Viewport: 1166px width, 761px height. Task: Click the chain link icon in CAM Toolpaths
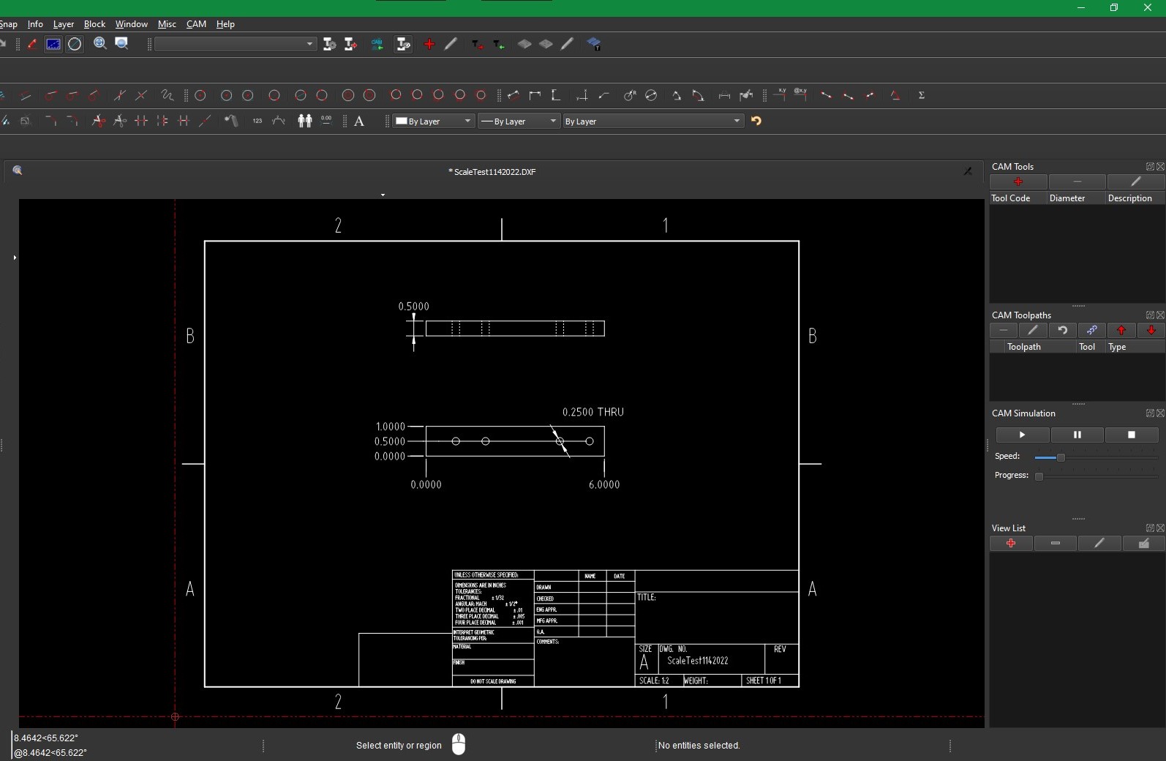point(1091,331)
